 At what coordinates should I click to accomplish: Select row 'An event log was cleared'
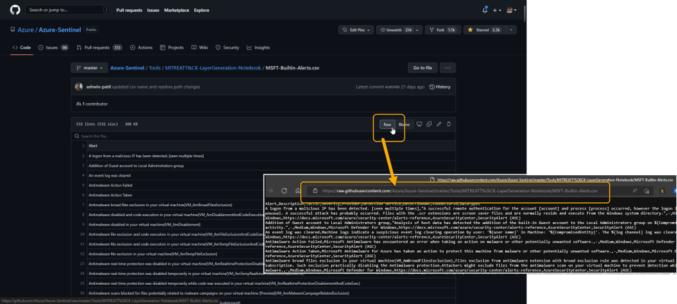109,175
